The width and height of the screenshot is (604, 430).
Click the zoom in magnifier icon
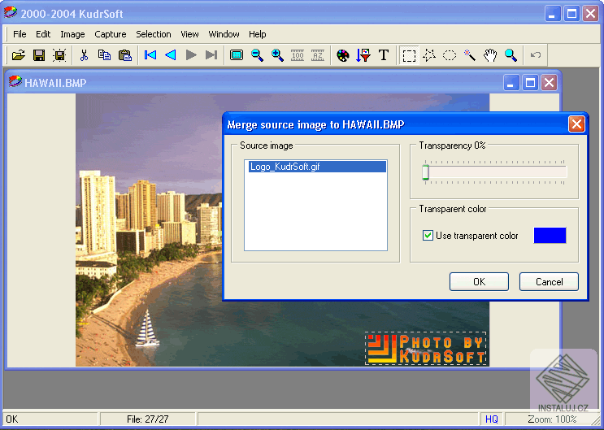click(x=277, y=55)
